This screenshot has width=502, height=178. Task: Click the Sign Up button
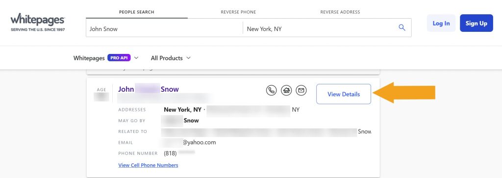click(477, 23)
